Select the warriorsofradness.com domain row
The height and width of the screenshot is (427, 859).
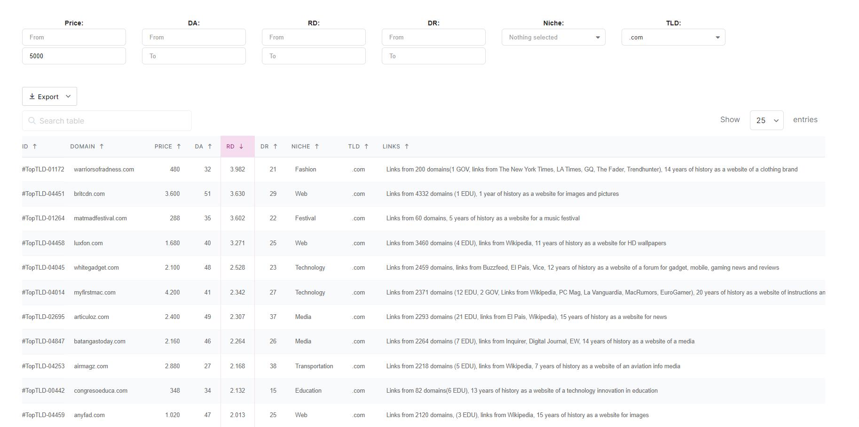[104, 170]
